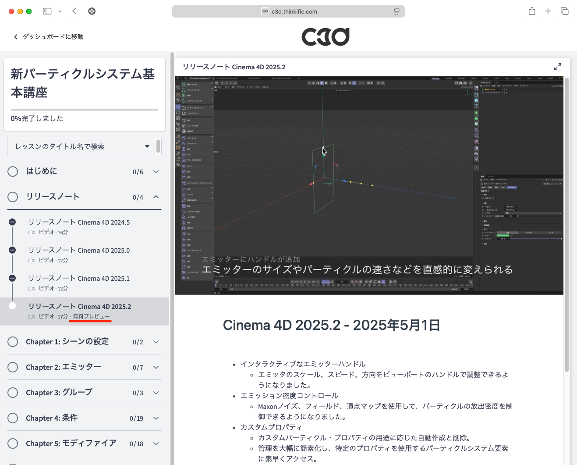Click video icon beside ビデオ · 17分
This screenshot has height=465, width=577.
tap(32, 317)
